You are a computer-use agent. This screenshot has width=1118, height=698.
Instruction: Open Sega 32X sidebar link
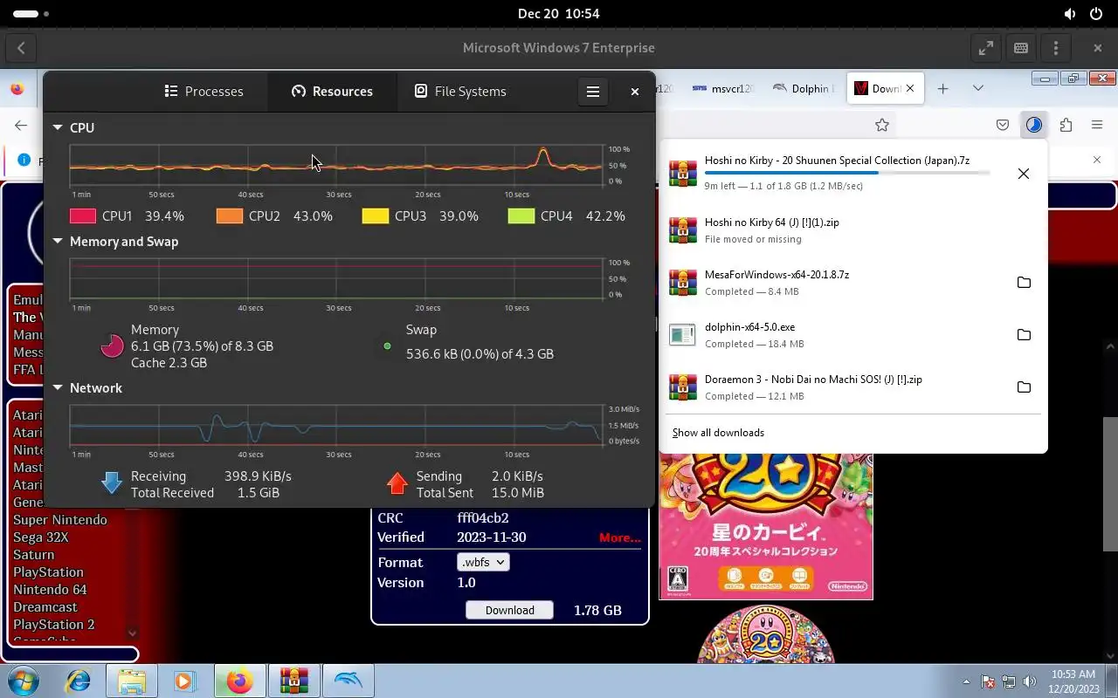pos(40,537)
